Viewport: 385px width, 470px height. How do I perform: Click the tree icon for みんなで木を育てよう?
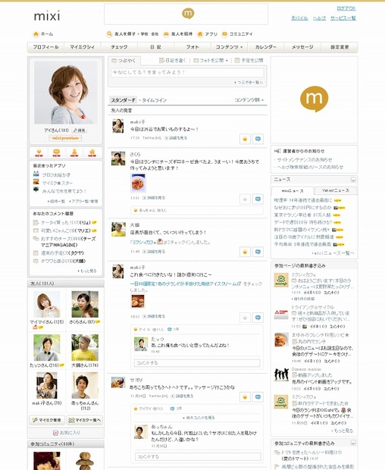(x=36, y=190)
